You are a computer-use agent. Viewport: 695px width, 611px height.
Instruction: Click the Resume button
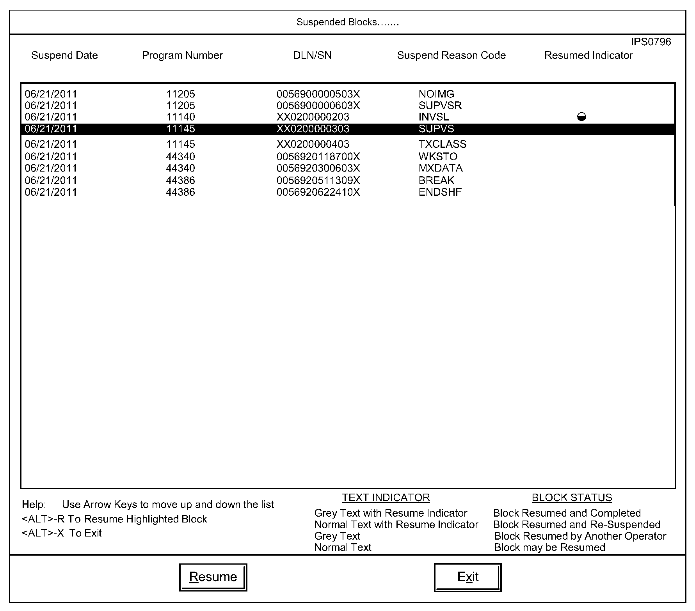(213, 577)
